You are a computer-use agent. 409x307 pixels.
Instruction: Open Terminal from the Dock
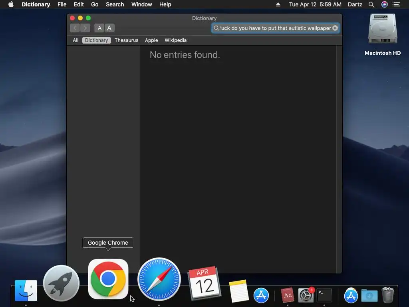[x=324, y=295]
